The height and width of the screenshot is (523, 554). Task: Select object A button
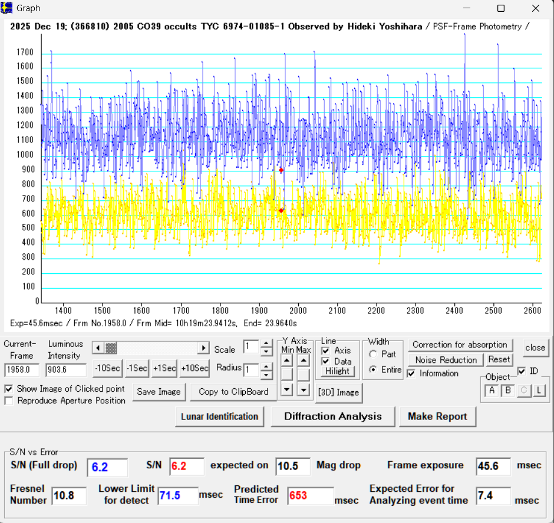(x=492, y=390)
